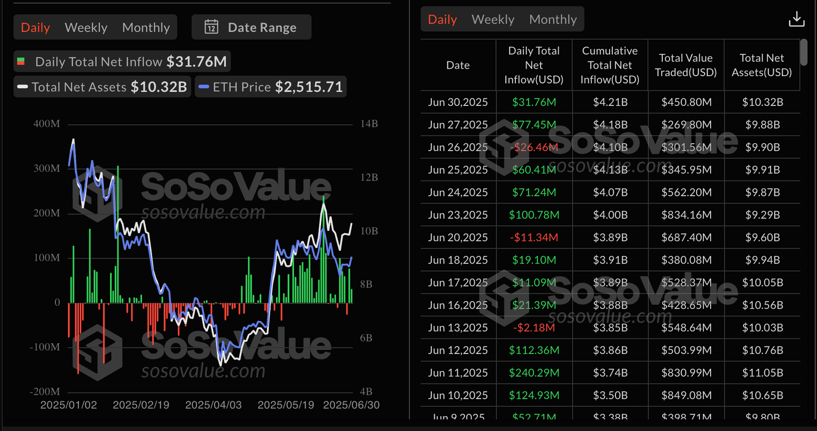817x431 pixels.
Task: Select the Jun 30,2025 date cell
Action: 458,102
